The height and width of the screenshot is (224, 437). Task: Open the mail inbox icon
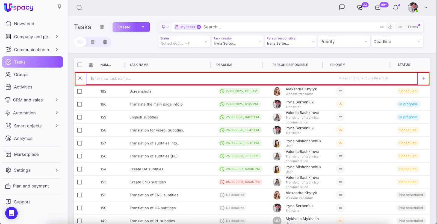click(x=378, y=8)
